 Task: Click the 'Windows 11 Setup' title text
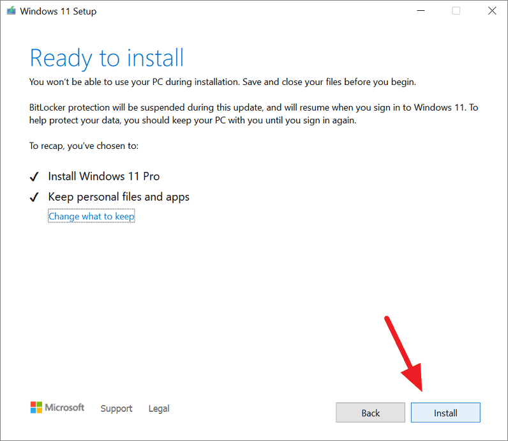[58, 11]
